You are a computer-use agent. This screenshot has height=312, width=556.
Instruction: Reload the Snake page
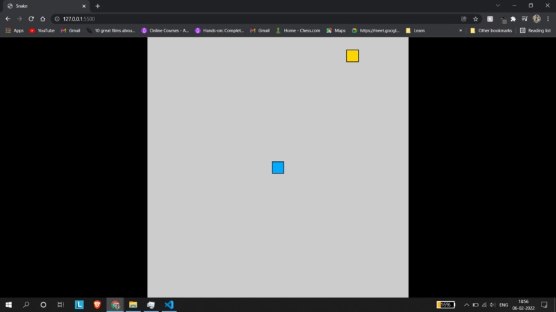[31, 19]
